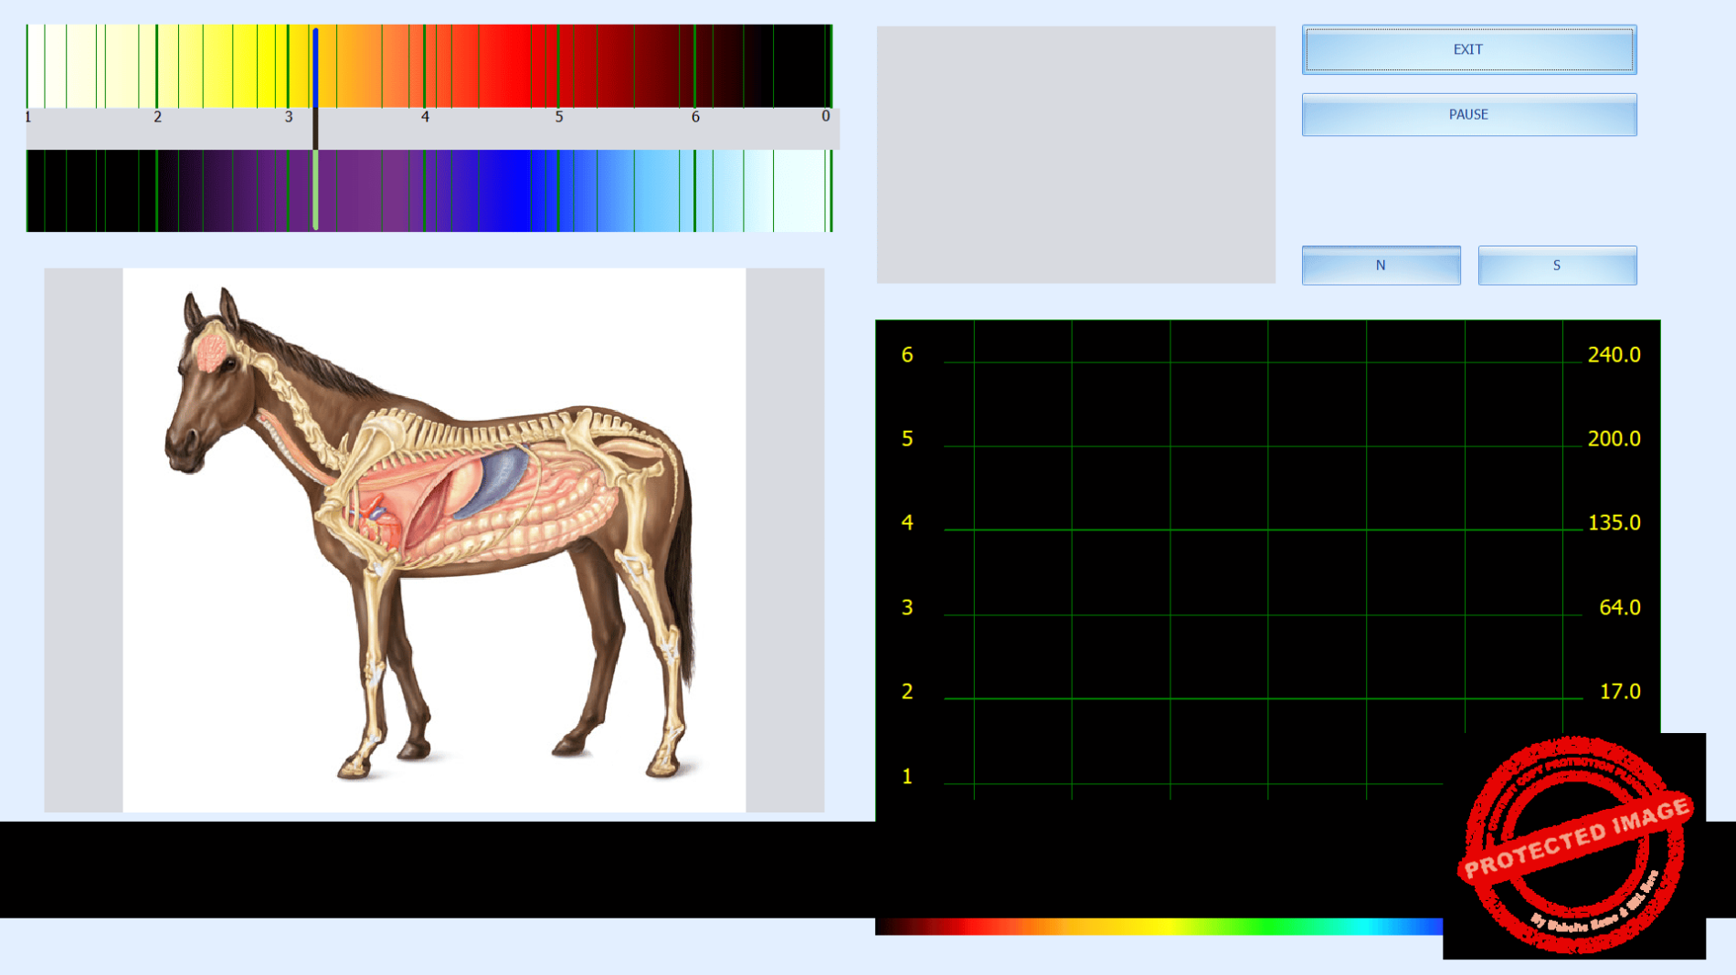Click the horse's heart in the anatomy image
The width and height of the screenshot is (1736, 975).
[x=379, y=523]
